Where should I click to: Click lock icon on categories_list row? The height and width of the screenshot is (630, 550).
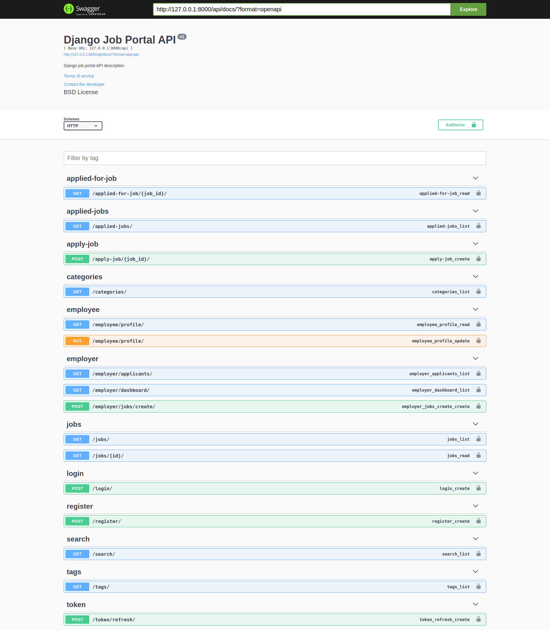tap(479, 291)
